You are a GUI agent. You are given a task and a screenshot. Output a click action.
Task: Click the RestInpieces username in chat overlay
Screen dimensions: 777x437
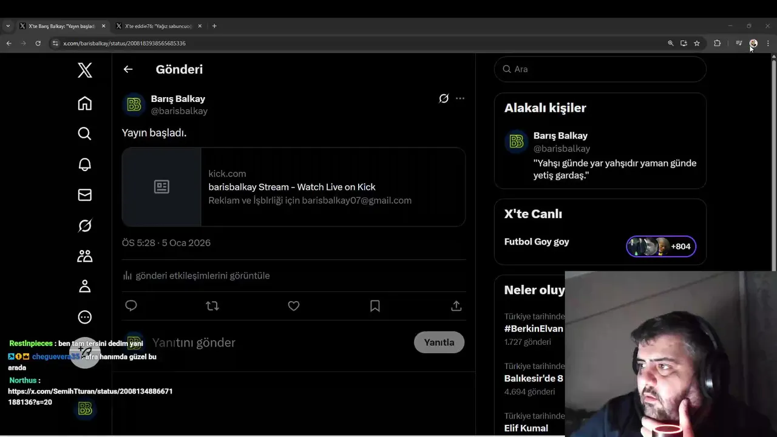coord(31,344)
